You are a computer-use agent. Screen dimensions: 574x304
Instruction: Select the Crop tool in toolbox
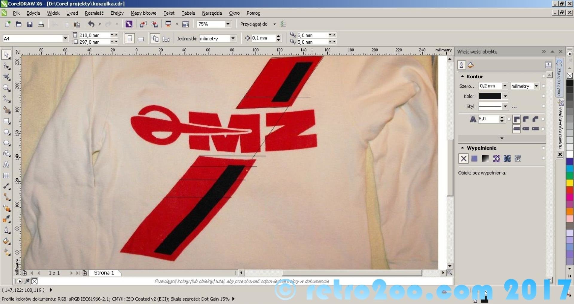click(x=6, y=77)
